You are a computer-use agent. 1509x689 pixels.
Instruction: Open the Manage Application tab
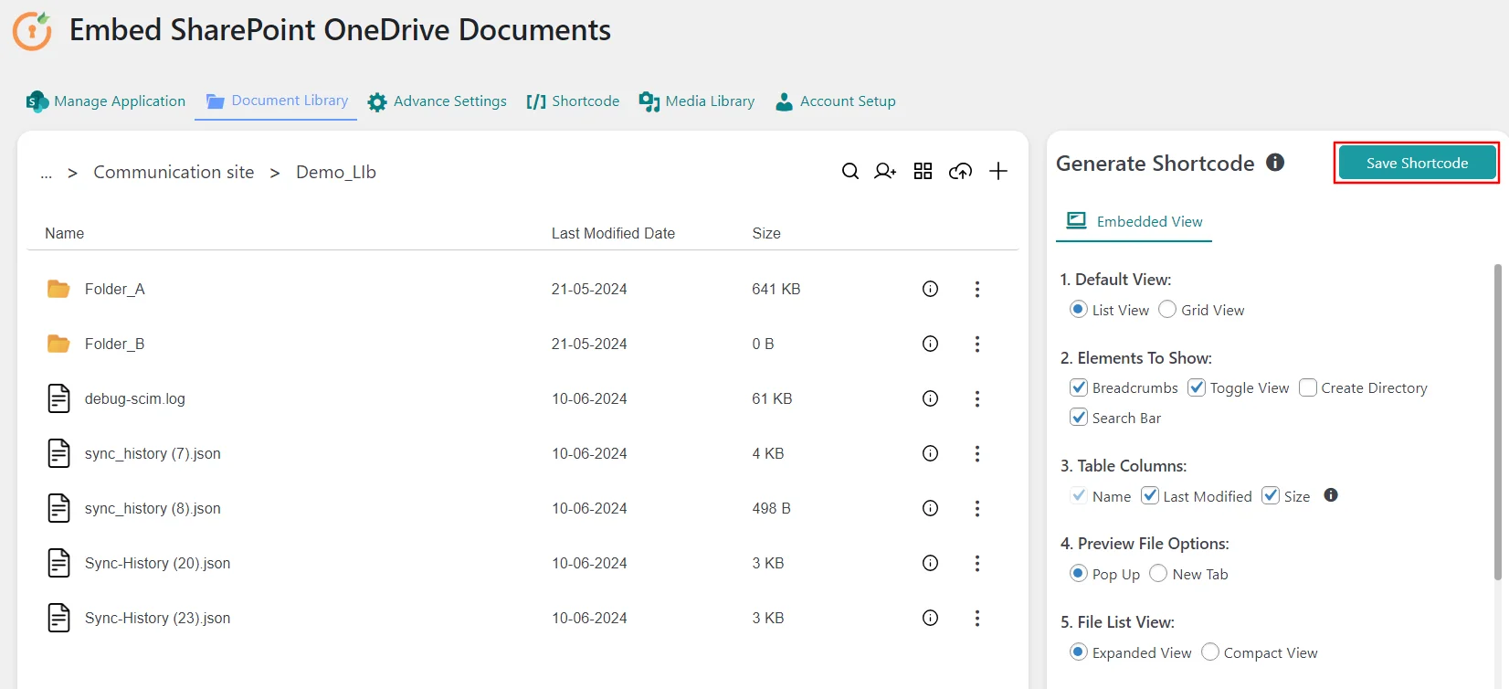click(x=106, y=101)
